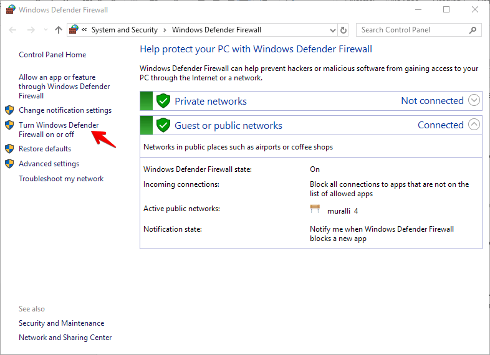Click Restore defaults link
Viewport: 490px width, 355px height.
(45, 149)
